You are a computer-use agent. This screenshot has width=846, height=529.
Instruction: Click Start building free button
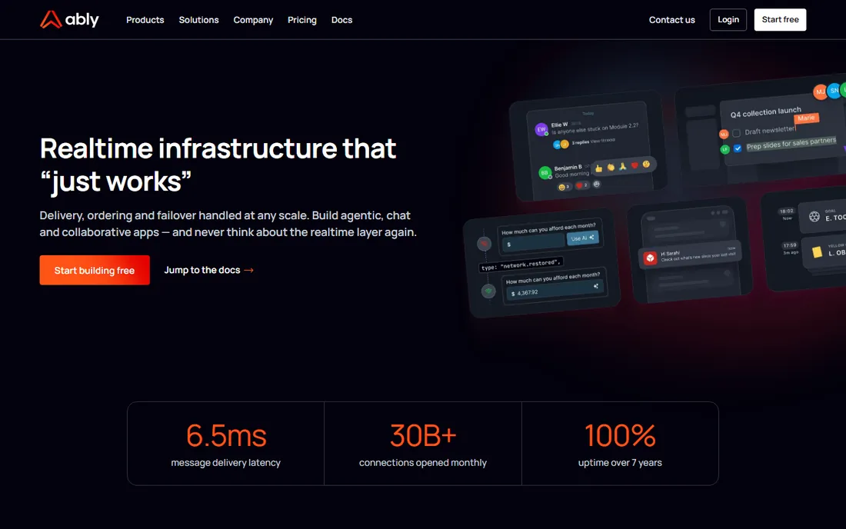click(95, 270)
